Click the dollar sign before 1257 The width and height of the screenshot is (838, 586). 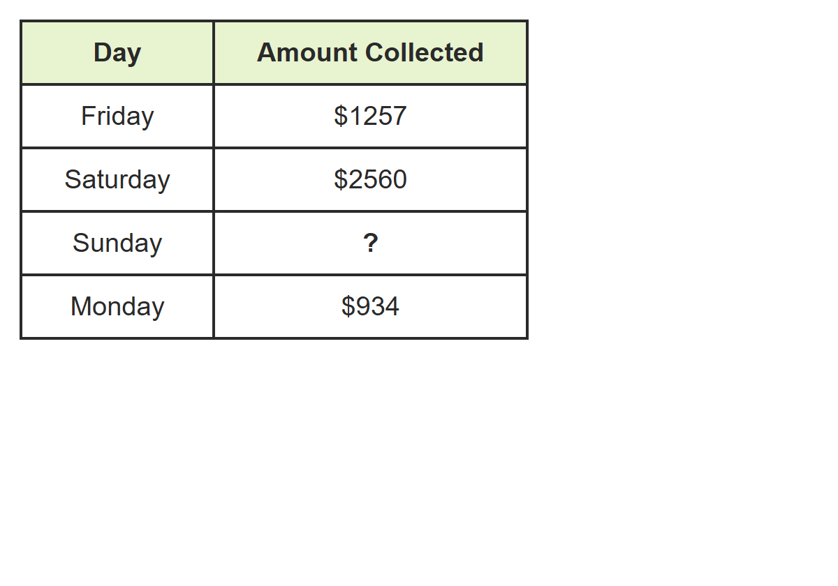tap(340, 116)
